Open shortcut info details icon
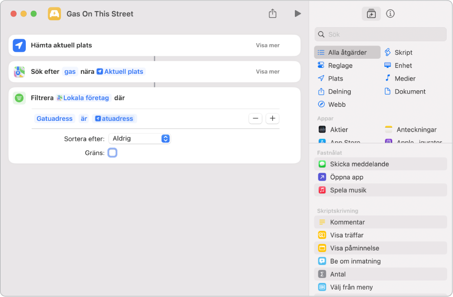This screenshot has width=453, height=297. (390, 14)
